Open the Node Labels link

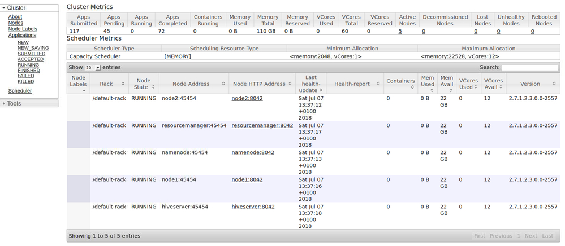coord(23,29)
